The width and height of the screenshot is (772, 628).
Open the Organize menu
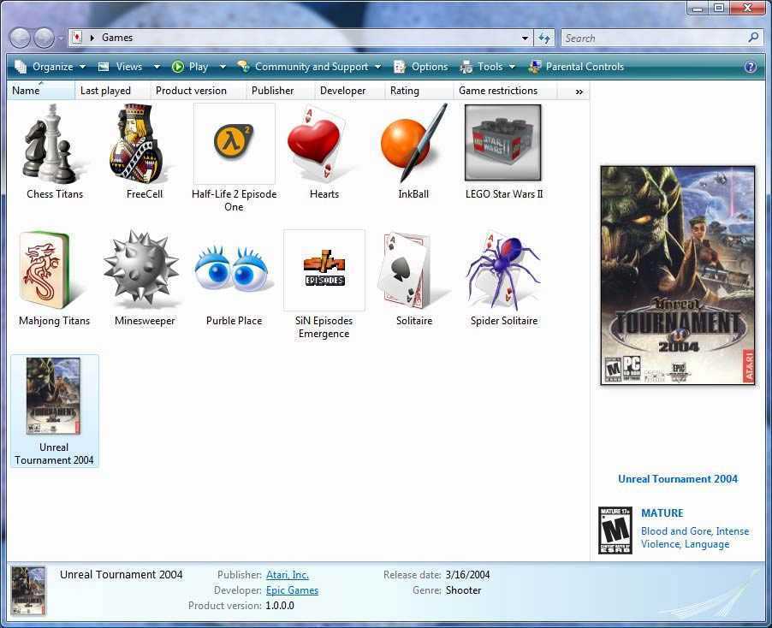click(50, 67)
